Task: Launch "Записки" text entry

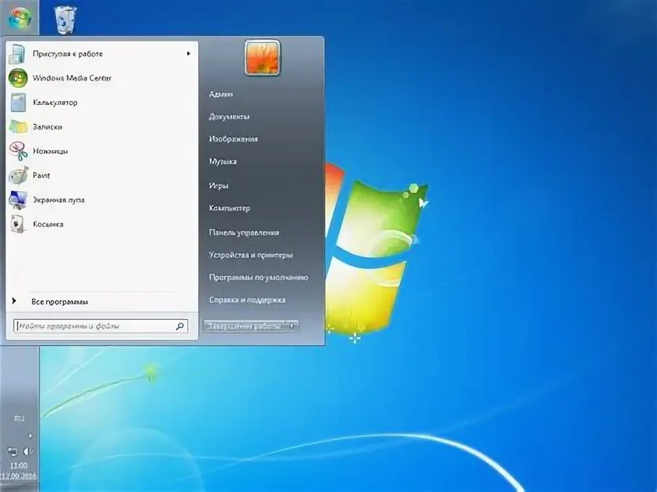Action: (47, 127)
